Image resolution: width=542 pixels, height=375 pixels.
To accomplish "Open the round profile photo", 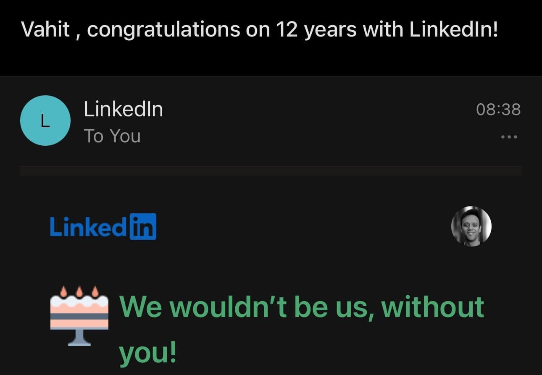I will (x=471, y=226).
